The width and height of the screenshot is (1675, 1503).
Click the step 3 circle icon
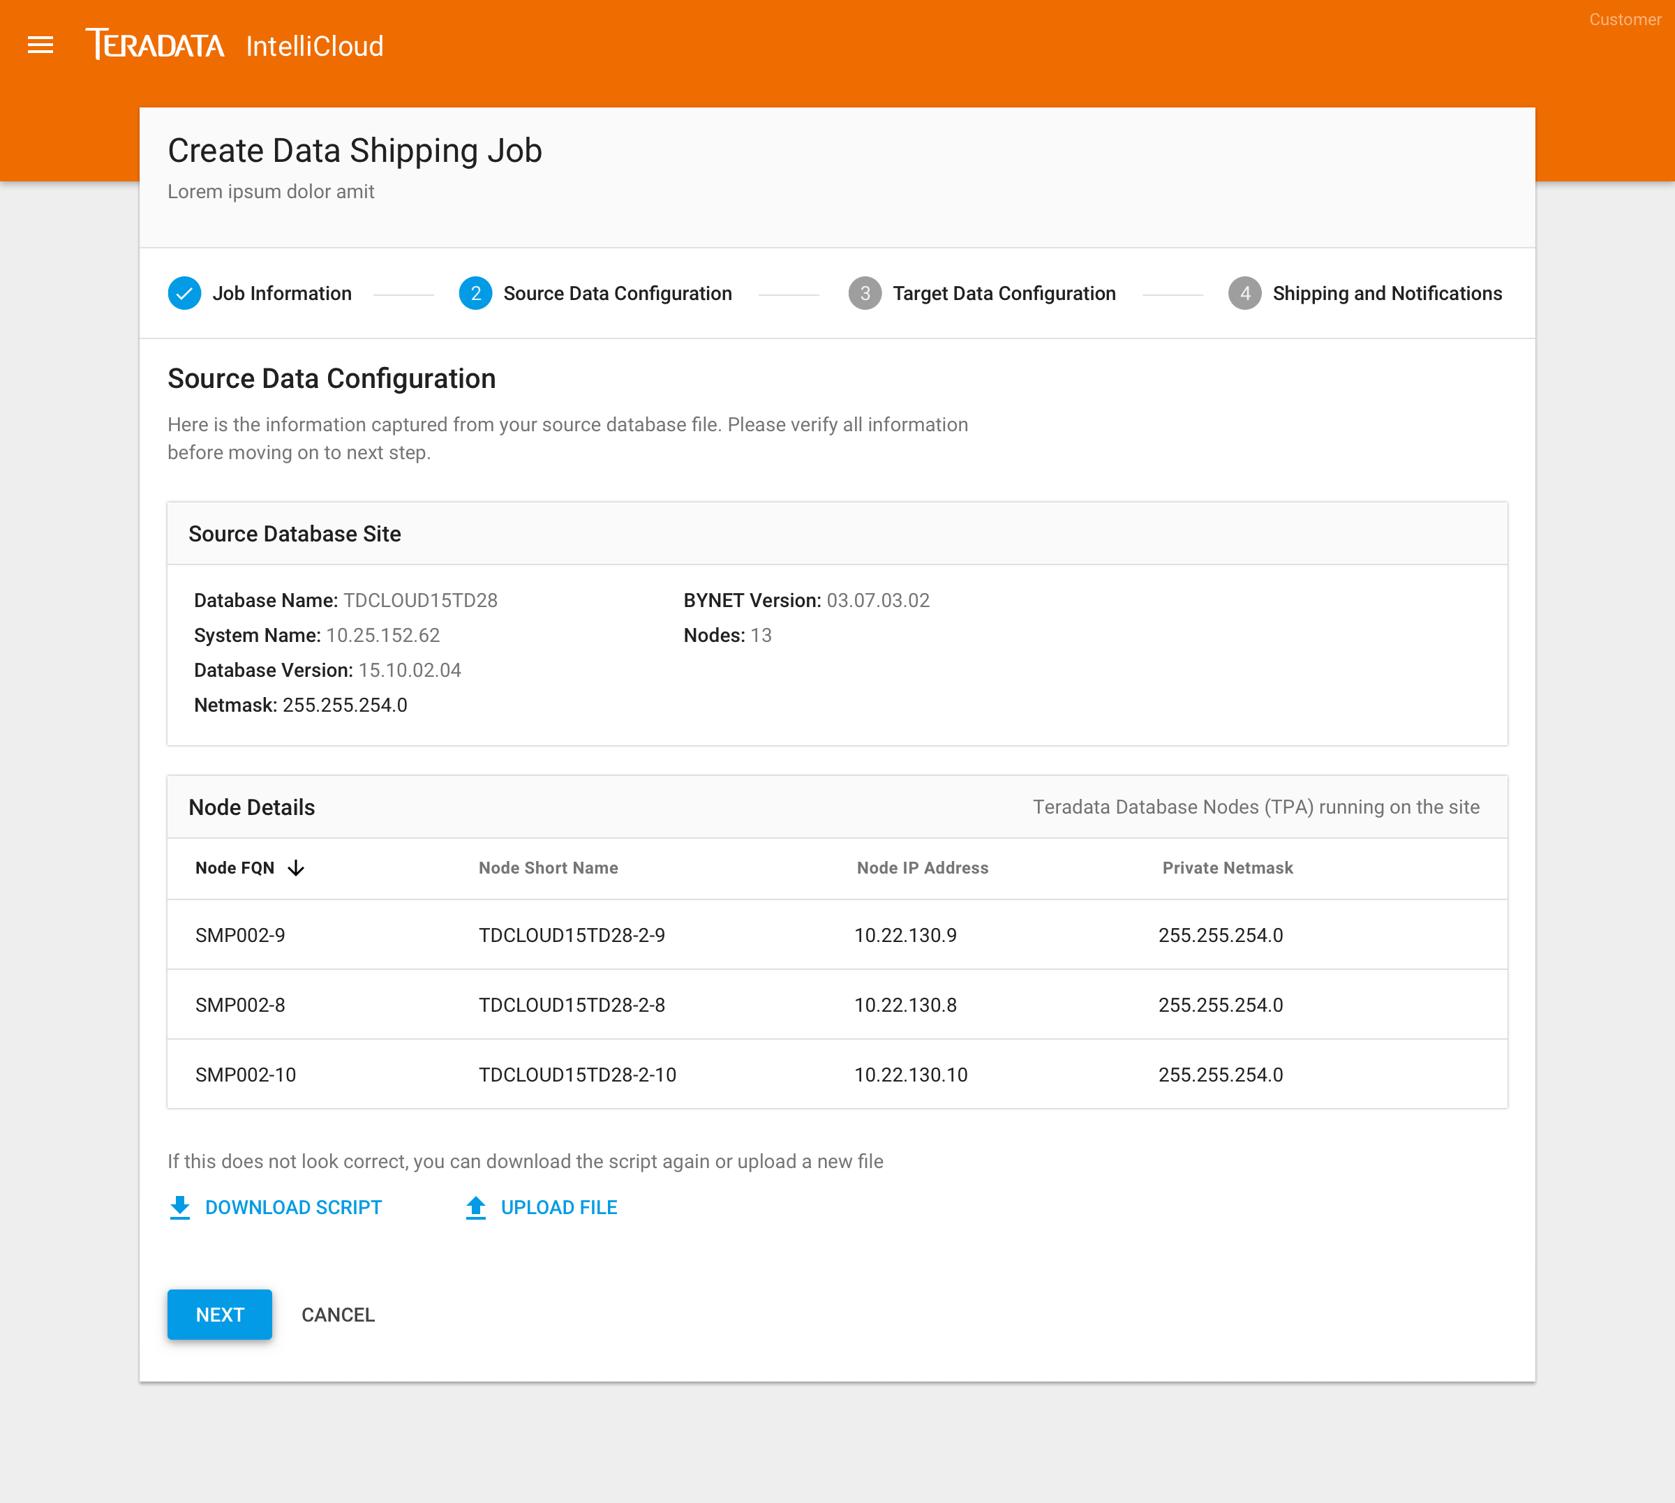(865, 293)
